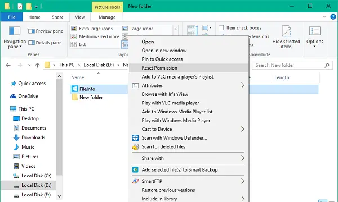Switch to the Share tab

pyautogui.click(x=57, y=17)
